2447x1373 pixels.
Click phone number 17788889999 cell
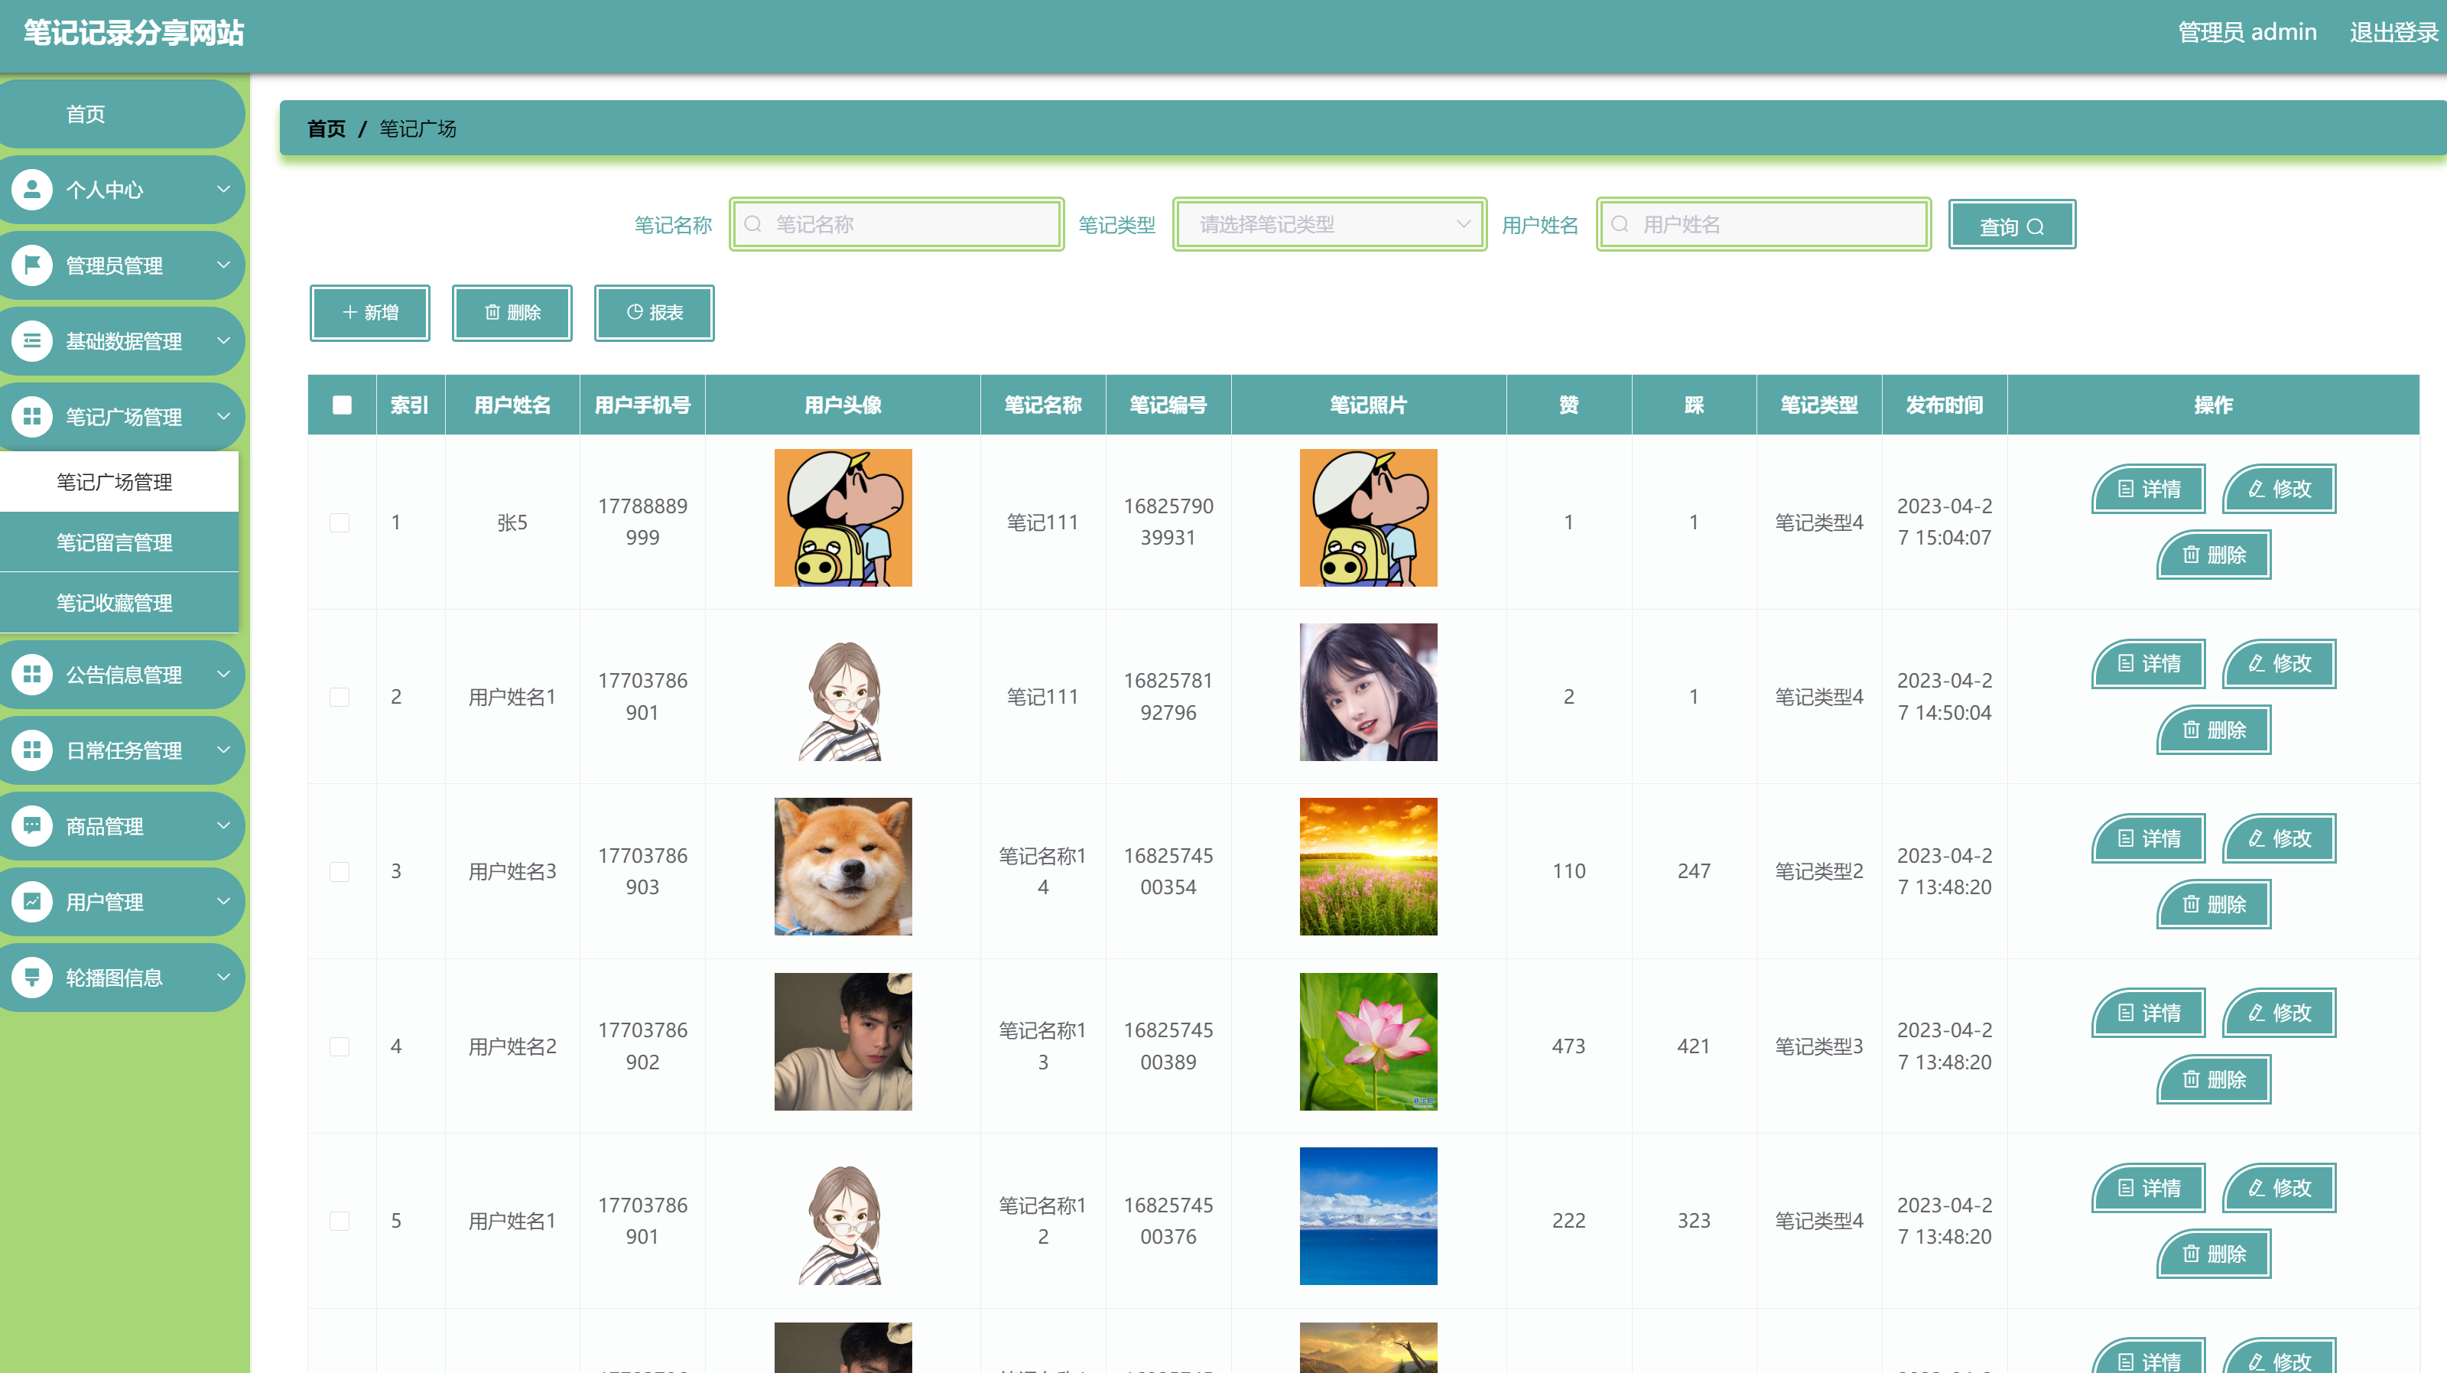click(642, 522)
